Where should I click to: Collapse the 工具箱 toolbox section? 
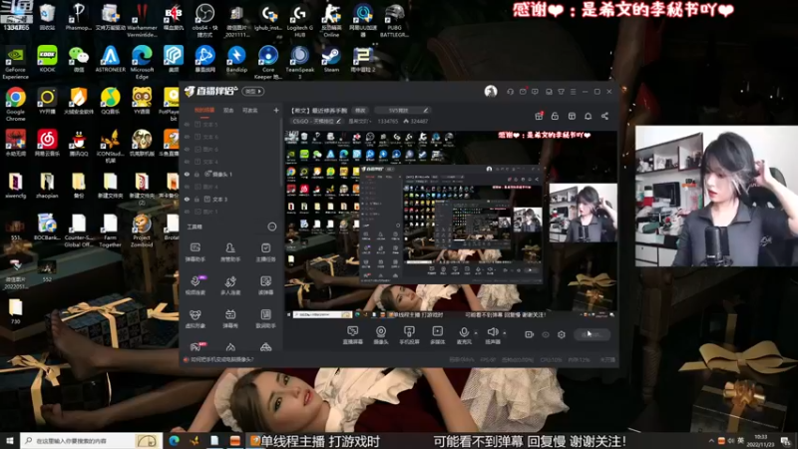coord(271,226)
